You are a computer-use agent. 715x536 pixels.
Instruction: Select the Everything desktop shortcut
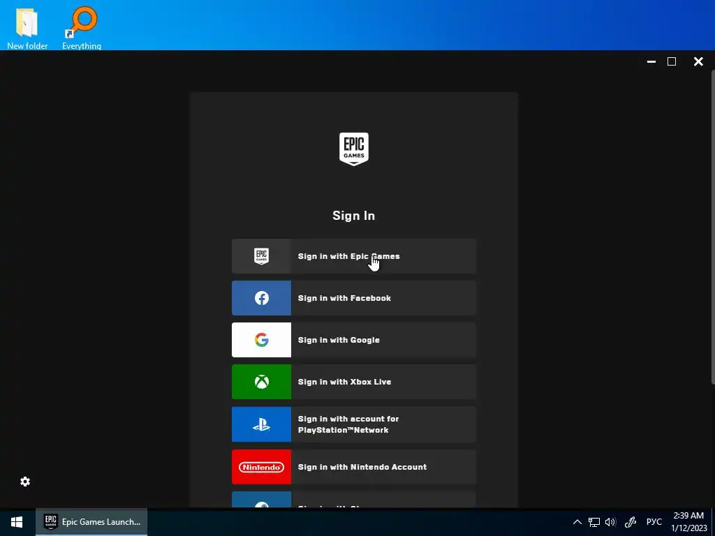coord(82,28)
